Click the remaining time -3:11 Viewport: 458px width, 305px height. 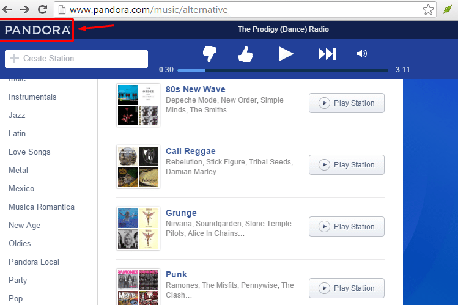(x=401, y=70)
